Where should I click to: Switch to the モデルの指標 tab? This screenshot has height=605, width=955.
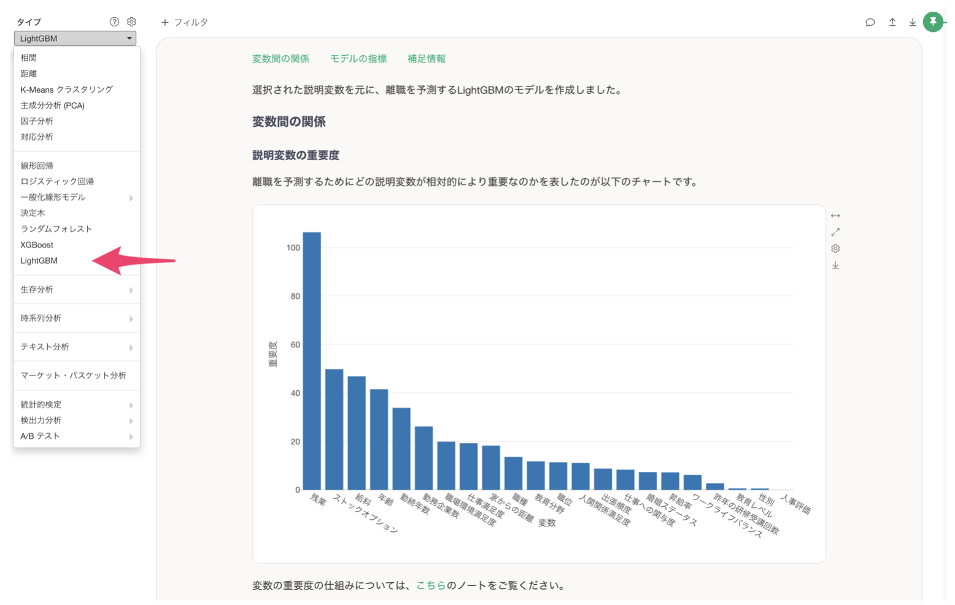coord(358,59)
